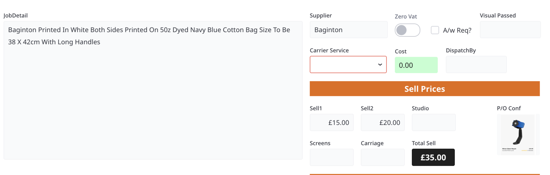Screen dimensions: 550x175
Task: Click the A/w Req? label text
Action: [x=457, y=31]
